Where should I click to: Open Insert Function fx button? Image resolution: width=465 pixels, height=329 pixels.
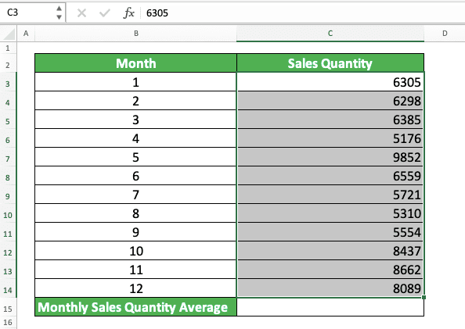[x=128, y=13]
